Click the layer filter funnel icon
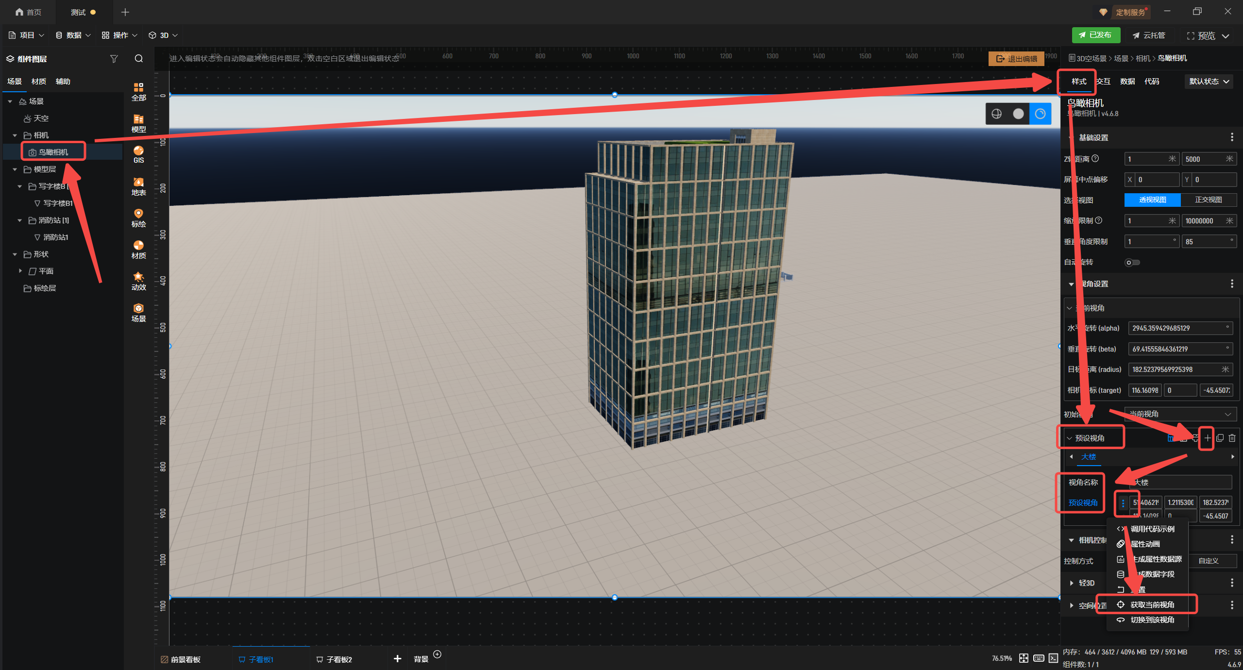 [114, 59]
